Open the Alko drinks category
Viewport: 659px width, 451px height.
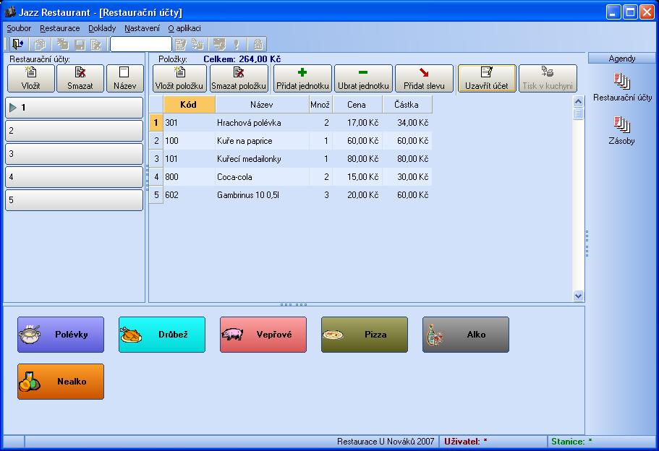(466, 335)
